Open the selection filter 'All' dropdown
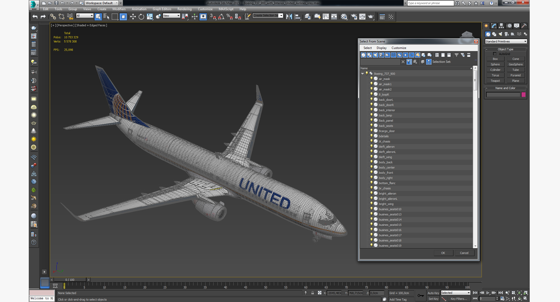Viewport: 560px width, 302px height. tap(84, 16)
